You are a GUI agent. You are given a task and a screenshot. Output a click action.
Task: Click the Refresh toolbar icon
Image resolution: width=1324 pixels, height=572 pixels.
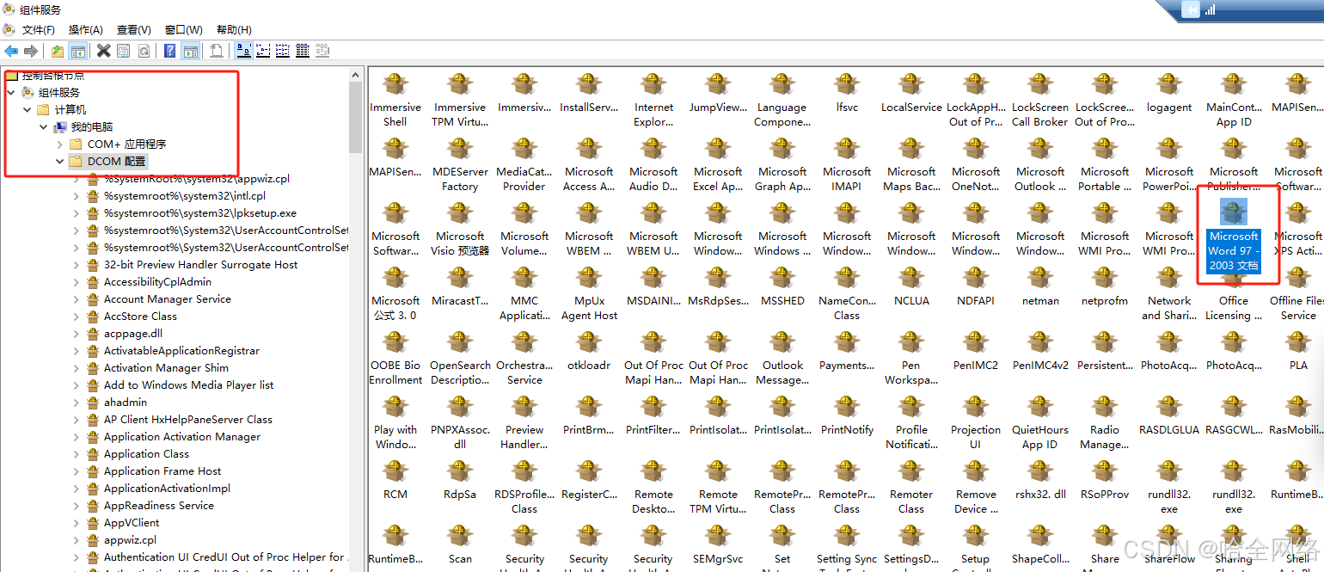point(144,51)
